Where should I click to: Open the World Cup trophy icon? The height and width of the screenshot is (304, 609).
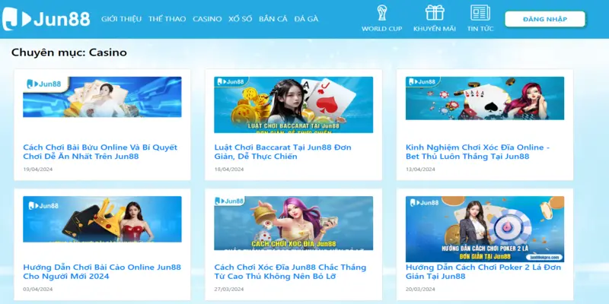(x=382, y=13)
